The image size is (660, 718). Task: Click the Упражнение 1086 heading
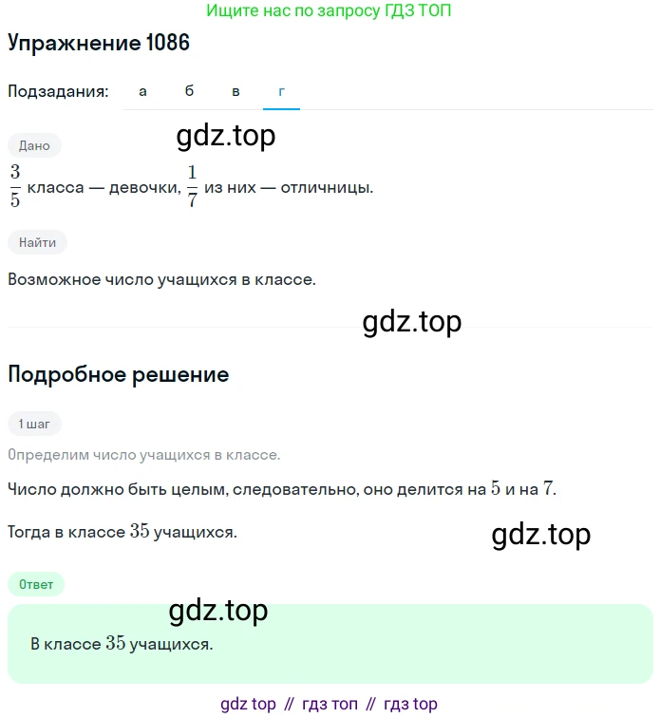[99, 43]
